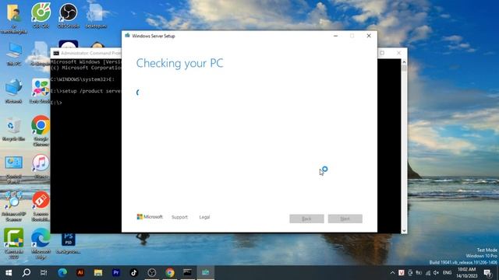Switch the ENG input language indicator
The height and width of the screenshot is (280, 499).
[x=447, y=273]
